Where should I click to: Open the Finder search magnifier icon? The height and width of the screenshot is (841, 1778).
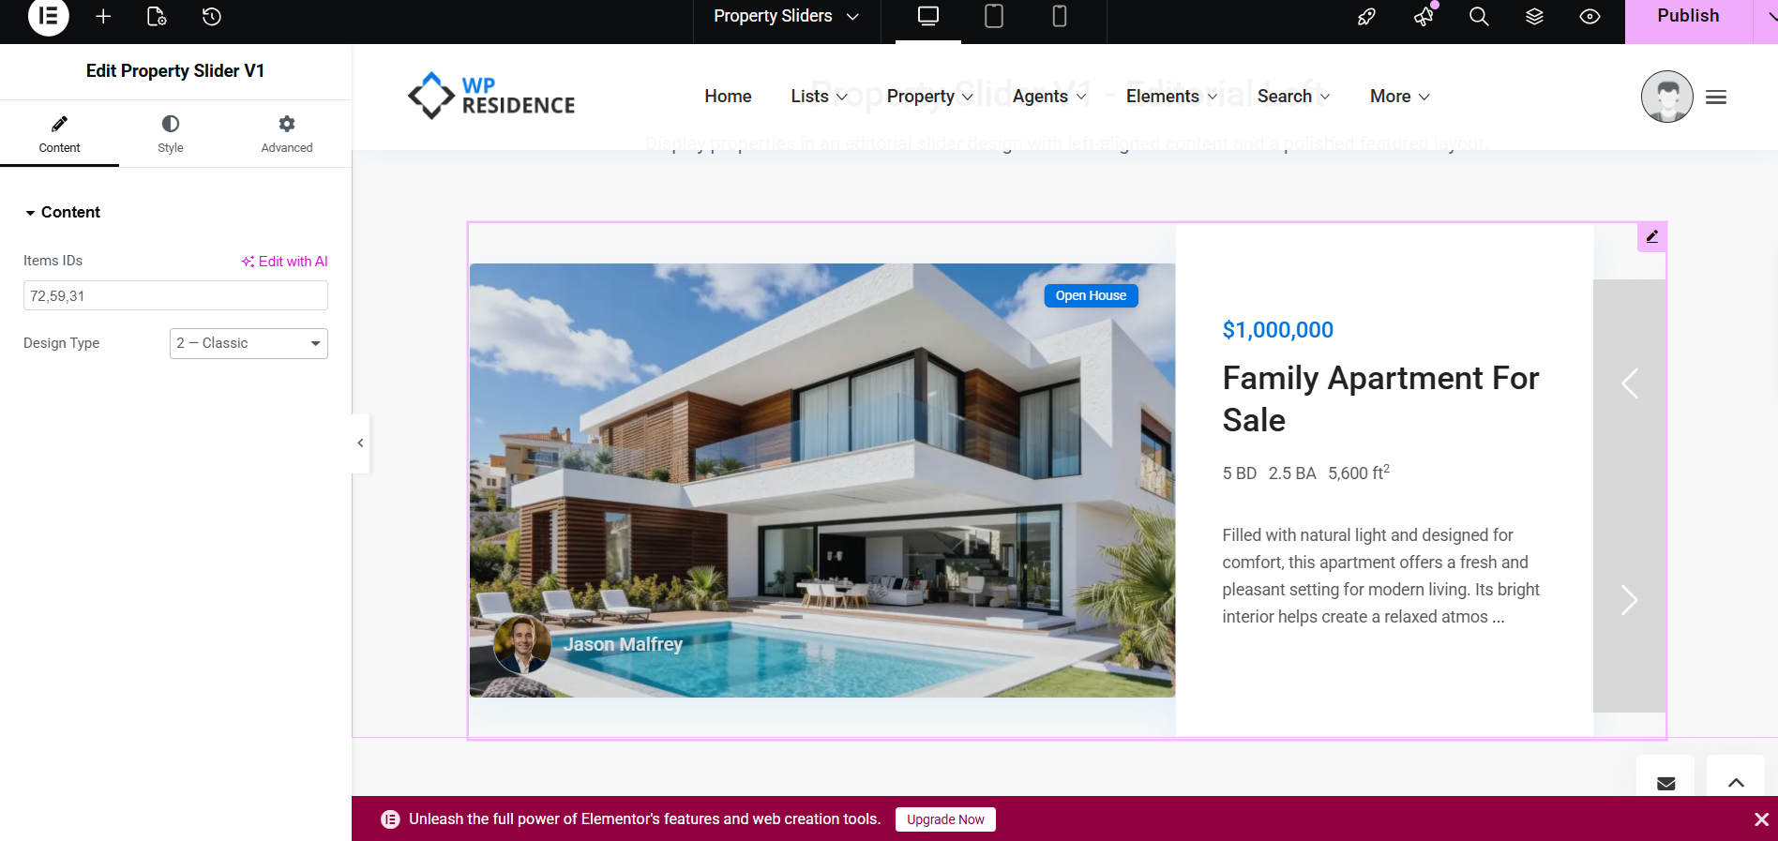1479,16
